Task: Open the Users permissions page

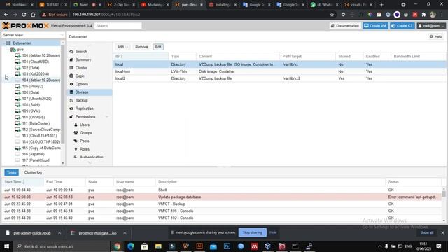Action: tap(85, 125)
